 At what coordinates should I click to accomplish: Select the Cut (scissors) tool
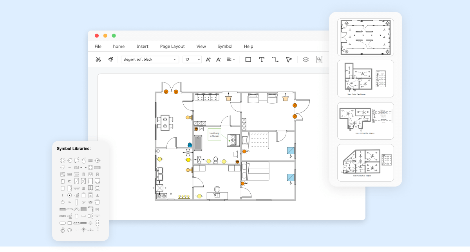(98, 59)
